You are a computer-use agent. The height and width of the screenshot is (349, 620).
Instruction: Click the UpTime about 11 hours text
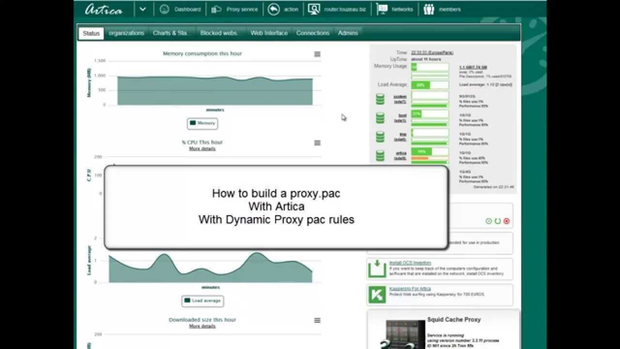click(426, 59)
